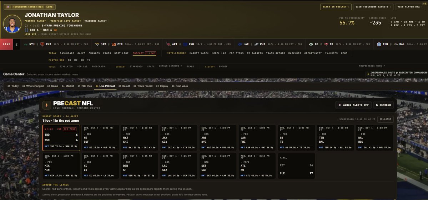Click the Commanders W logo beside WSH 6
Screen dimensions: 428x200
click(x=55, y=30)
